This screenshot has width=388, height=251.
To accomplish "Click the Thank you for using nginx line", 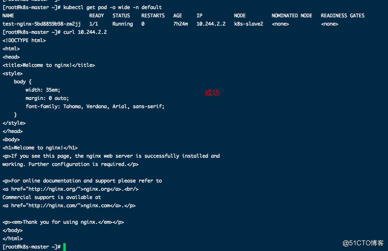I will (63, 222).
